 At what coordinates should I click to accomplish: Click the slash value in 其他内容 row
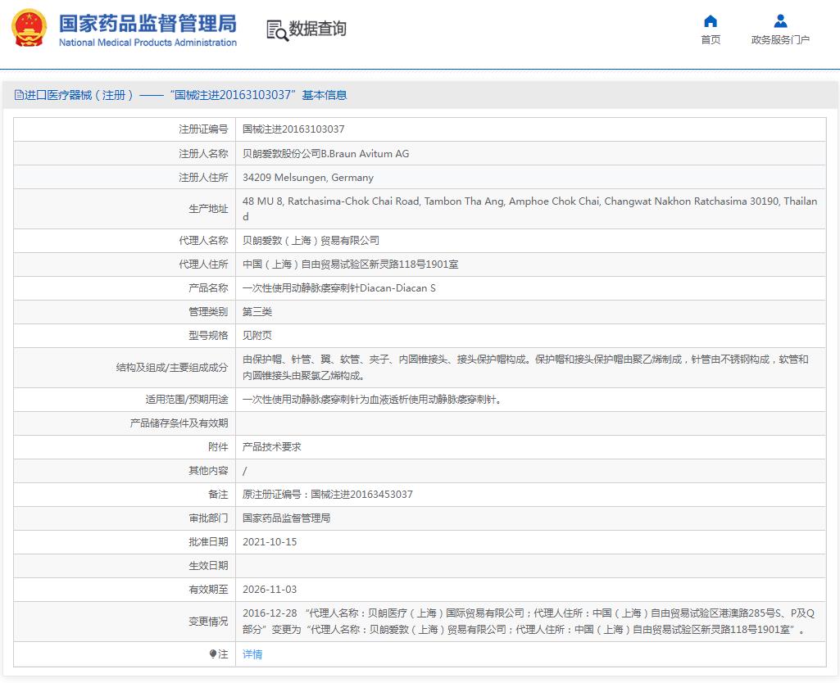[x=245, y=471]
